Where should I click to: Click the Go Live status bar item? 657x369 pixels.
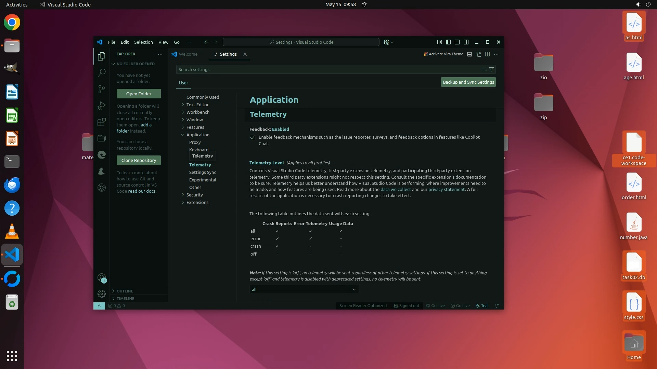(x=435, y=306)
